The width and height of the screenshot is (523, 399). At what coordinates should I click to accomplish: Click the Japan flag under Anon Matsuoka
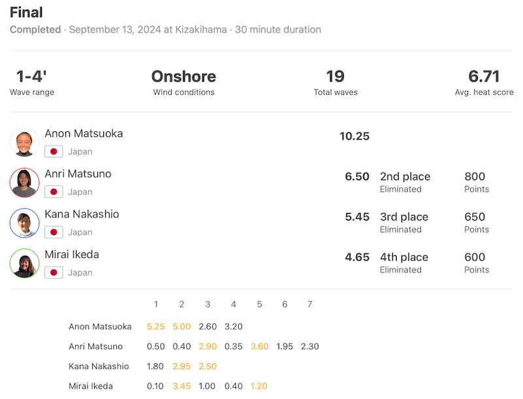54,152
